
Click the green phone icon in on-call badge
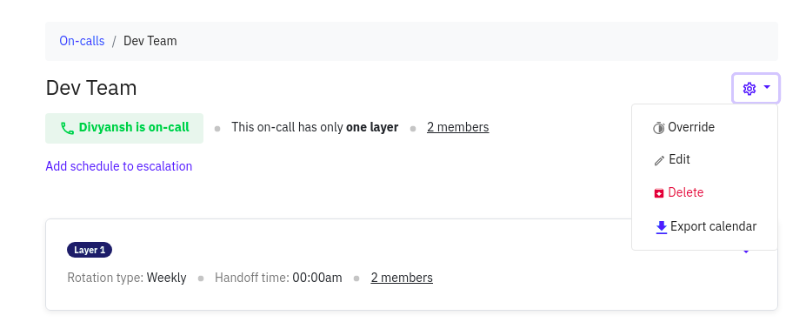point(67,128)
